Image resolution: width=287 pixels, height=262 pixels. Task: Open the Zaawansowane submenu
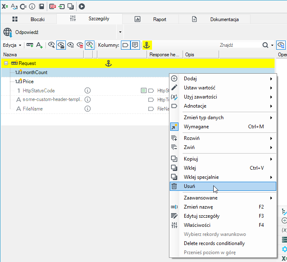[x=223, y=198]
